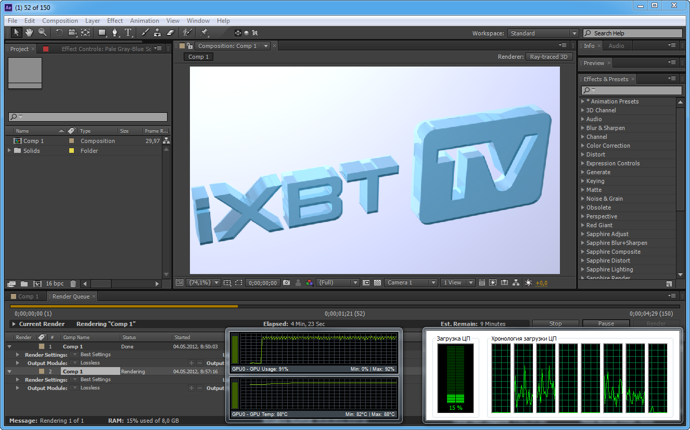Click the Stop render button
The image size is (690, 430).
tap(555, 323)
